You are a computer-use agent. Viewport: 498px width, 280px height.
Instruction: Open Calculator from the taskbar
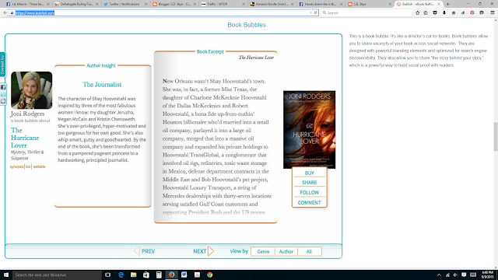[159, 275]
